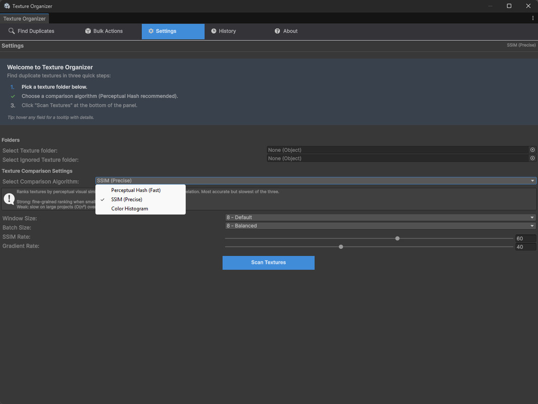Close the Texture Organizer window
Screen dimensions: 538x404
tap(528, 6)
